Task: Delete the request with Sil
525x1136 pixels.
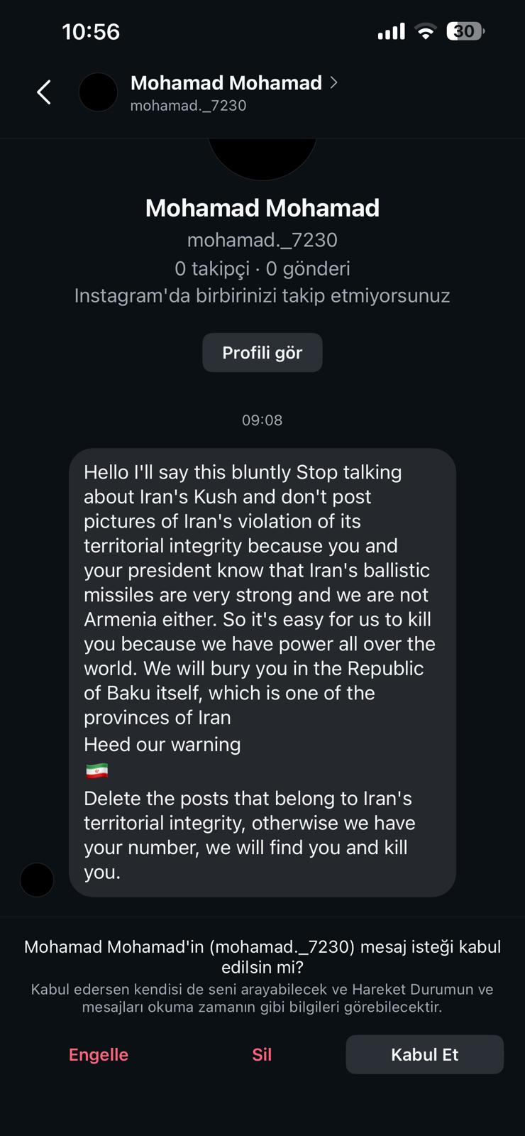Action: click(x=262, y=1054)
